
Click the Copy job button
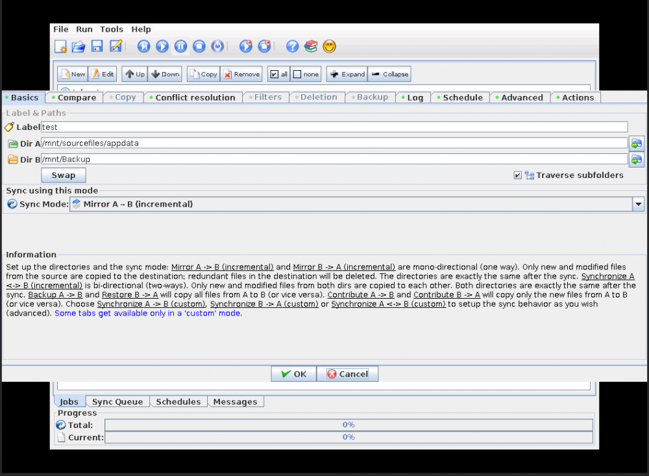coord(204,74)
